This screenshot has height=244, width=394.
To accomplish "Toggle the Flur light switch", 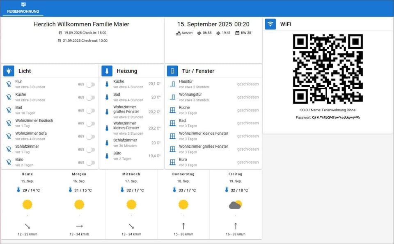I will (x=90, y=84).
